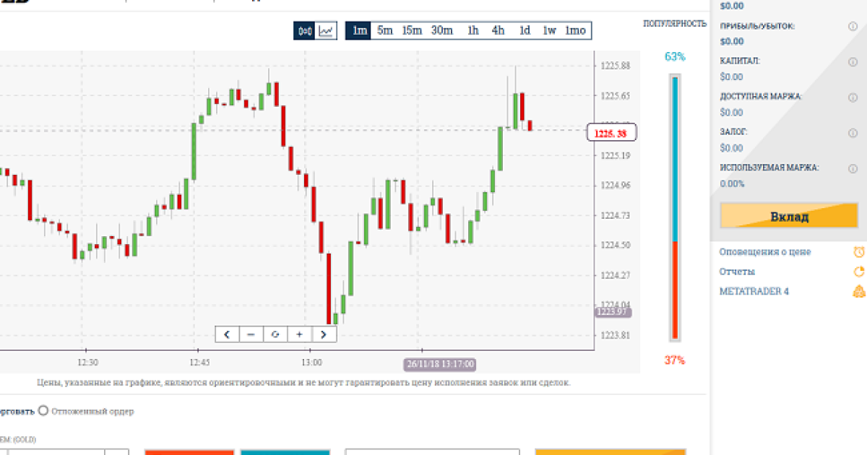Image resolution: width=867 pixels, height=455 pixels.
Task: Select the 1m timeframe
Action: tap(360, 30)
